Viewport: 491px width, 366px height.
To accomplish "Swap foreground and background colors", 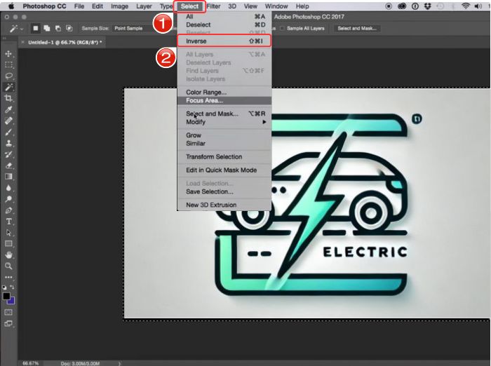I will (x=12, y=287).
